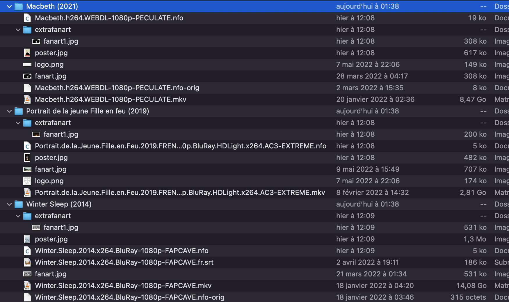Click the Macbeth PECULATE.nfo file icon
The height and width of the screenshot is (302, 509).
click(27, 18)
